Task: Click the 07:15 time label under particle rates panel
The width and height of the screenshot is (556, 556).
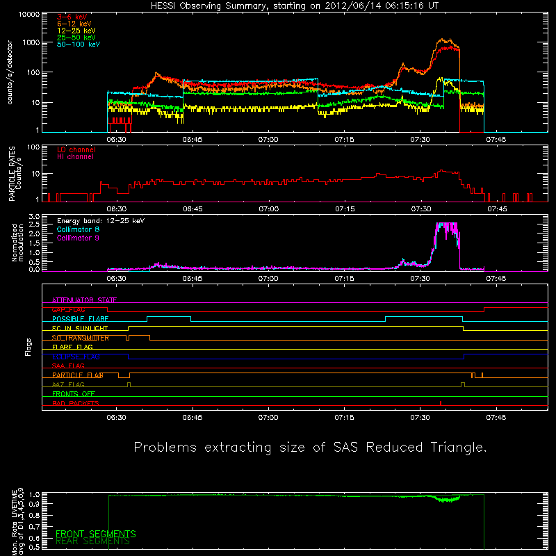Action: pos(345,209)
